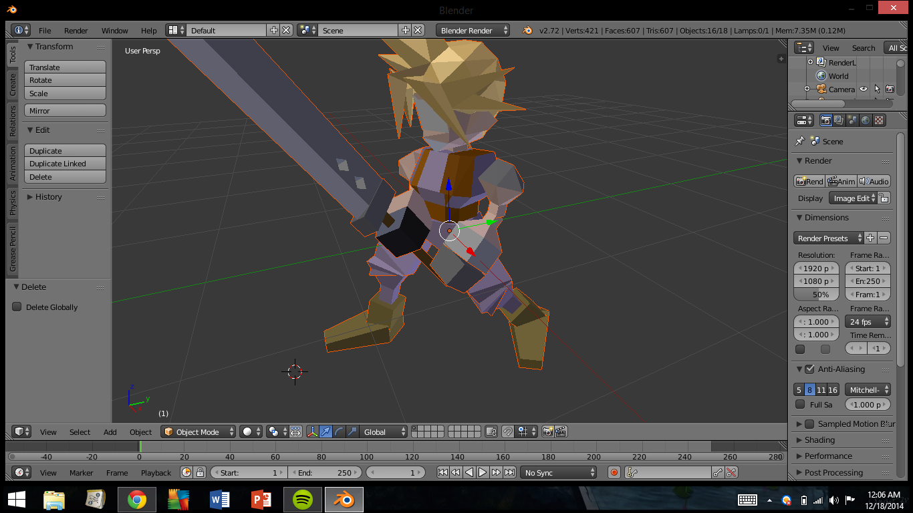Launch PowerPoint from the taskbar

point(261,499)
